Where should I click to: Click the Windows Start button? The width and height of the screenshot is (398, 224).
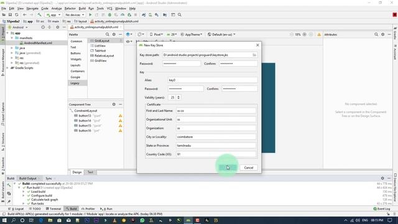(x=4, y=220)
